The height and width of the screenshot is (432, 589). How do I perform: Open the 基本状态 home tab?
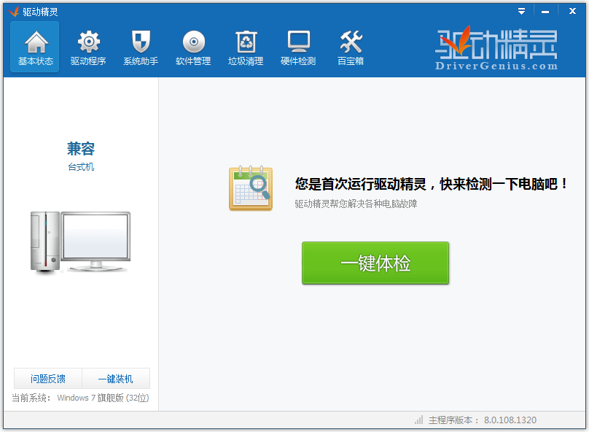(35, 47)
